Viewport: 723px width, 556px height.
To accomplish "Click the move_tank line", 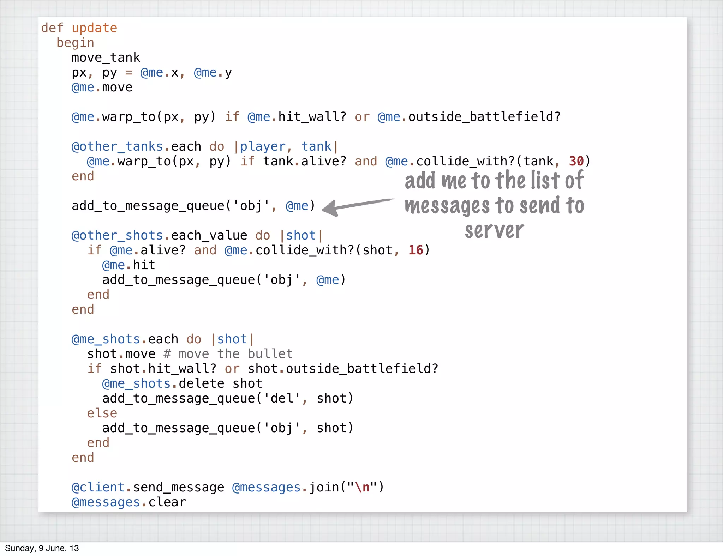I will point(106,58).
